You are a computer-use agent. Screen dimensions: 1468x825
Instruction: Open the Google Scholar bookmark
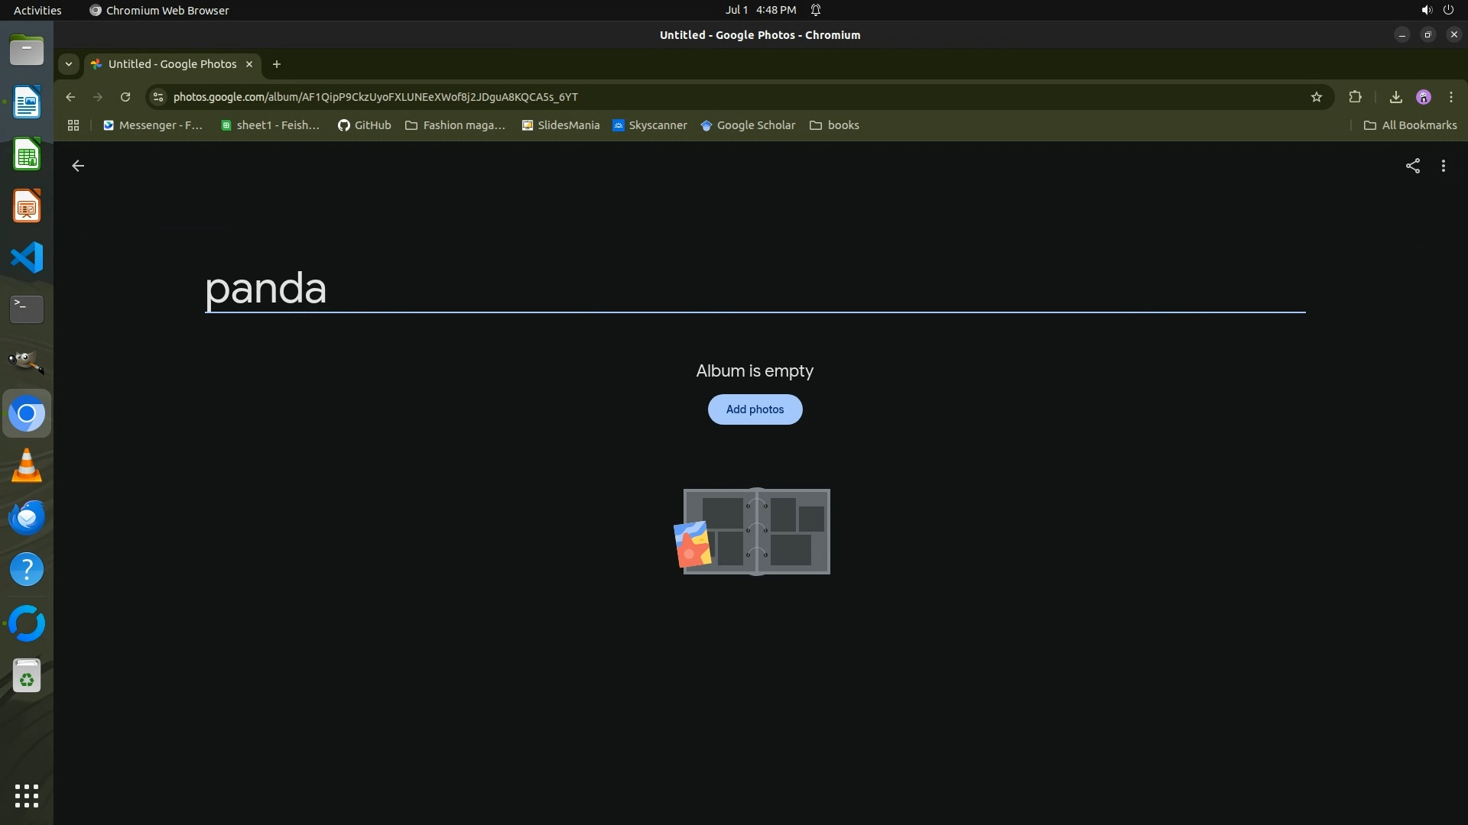click(747, 125)
